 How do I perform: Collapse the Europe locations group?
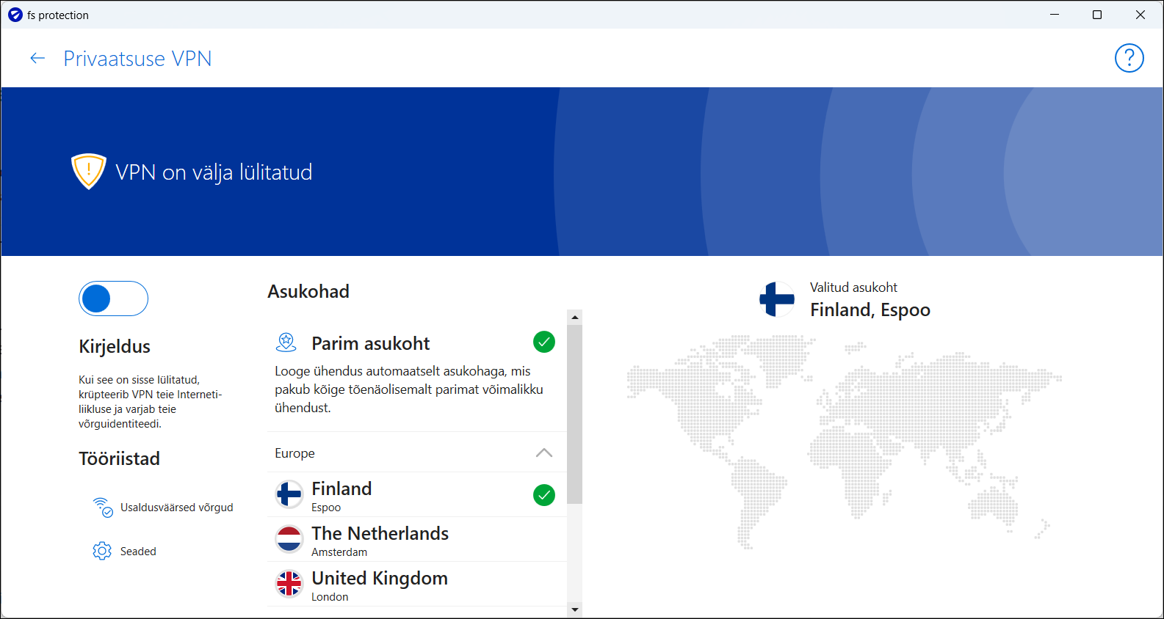(543, 453)
